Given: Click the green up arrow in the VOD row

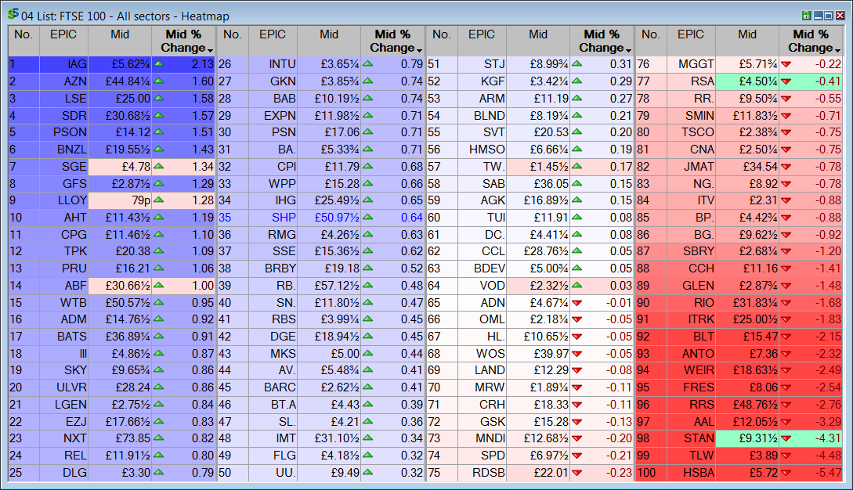Looking at the screenshot, I should (x=576, y=285).
